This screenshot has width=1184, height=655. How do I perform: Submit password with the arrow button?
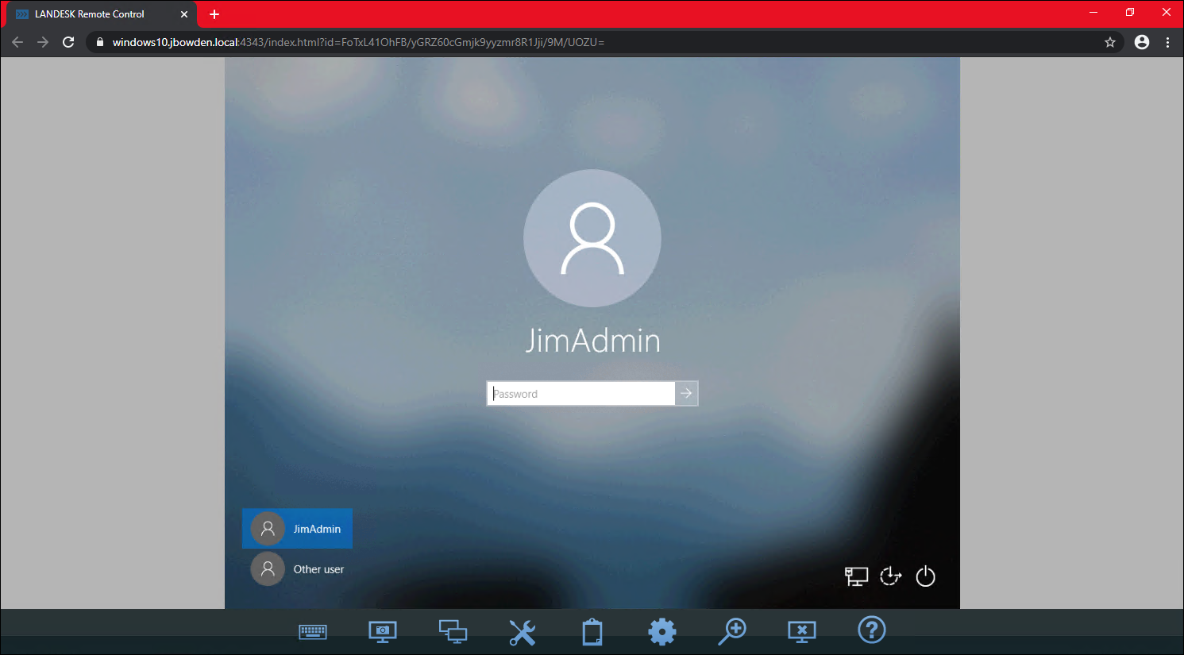coord(685,393)
